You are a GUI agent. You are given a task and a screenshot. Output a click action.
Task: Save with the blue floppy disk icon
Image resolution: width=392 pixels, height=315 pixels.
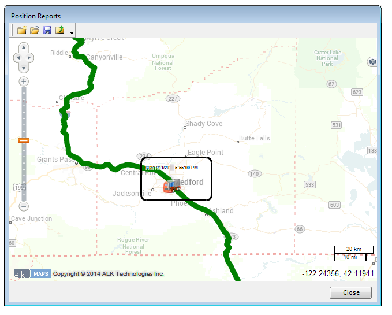[47, 30]
